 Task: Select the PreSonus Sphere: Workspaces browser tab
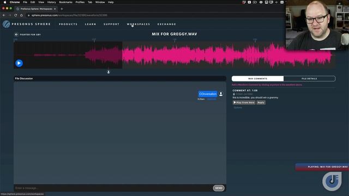pos(35,9)
